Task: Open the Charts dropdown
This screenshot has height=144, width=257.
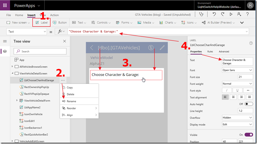Action: (x=168, y=23)
